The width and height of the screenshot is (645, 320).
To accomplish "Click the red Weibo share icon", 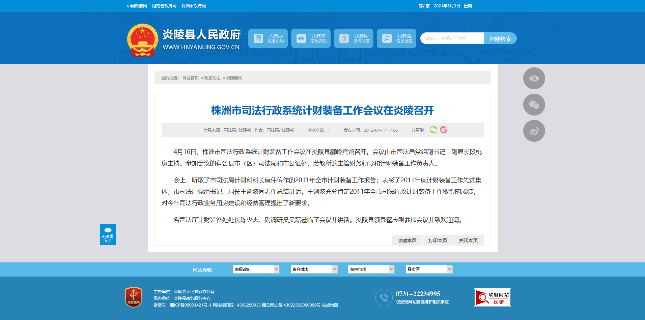I will click(x=444, y=130).
